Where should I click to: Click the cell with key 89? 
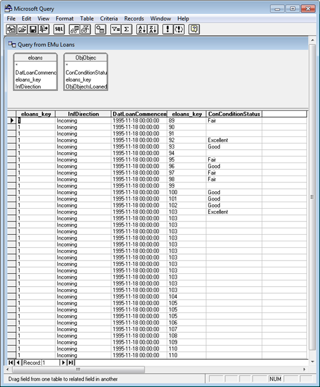point(187,121)
